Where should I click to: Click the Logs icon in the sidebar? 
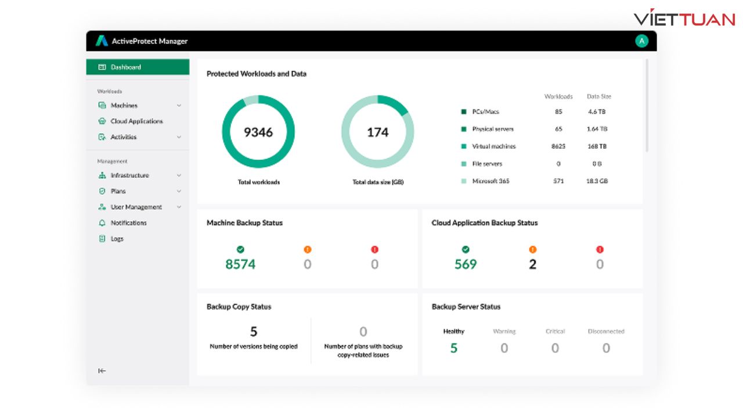[x=102, y=239]
